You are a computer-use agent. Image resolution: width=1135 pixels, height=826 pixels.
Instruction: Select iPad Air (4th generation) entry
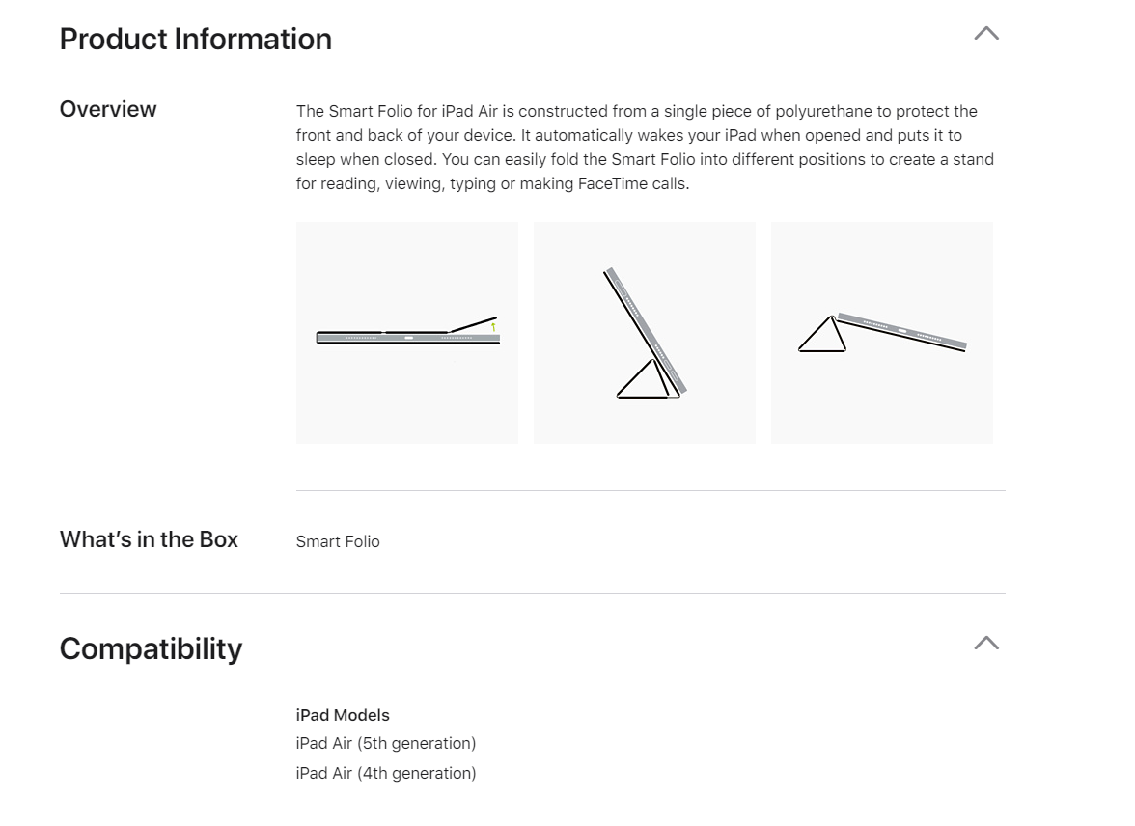point(386,773)
